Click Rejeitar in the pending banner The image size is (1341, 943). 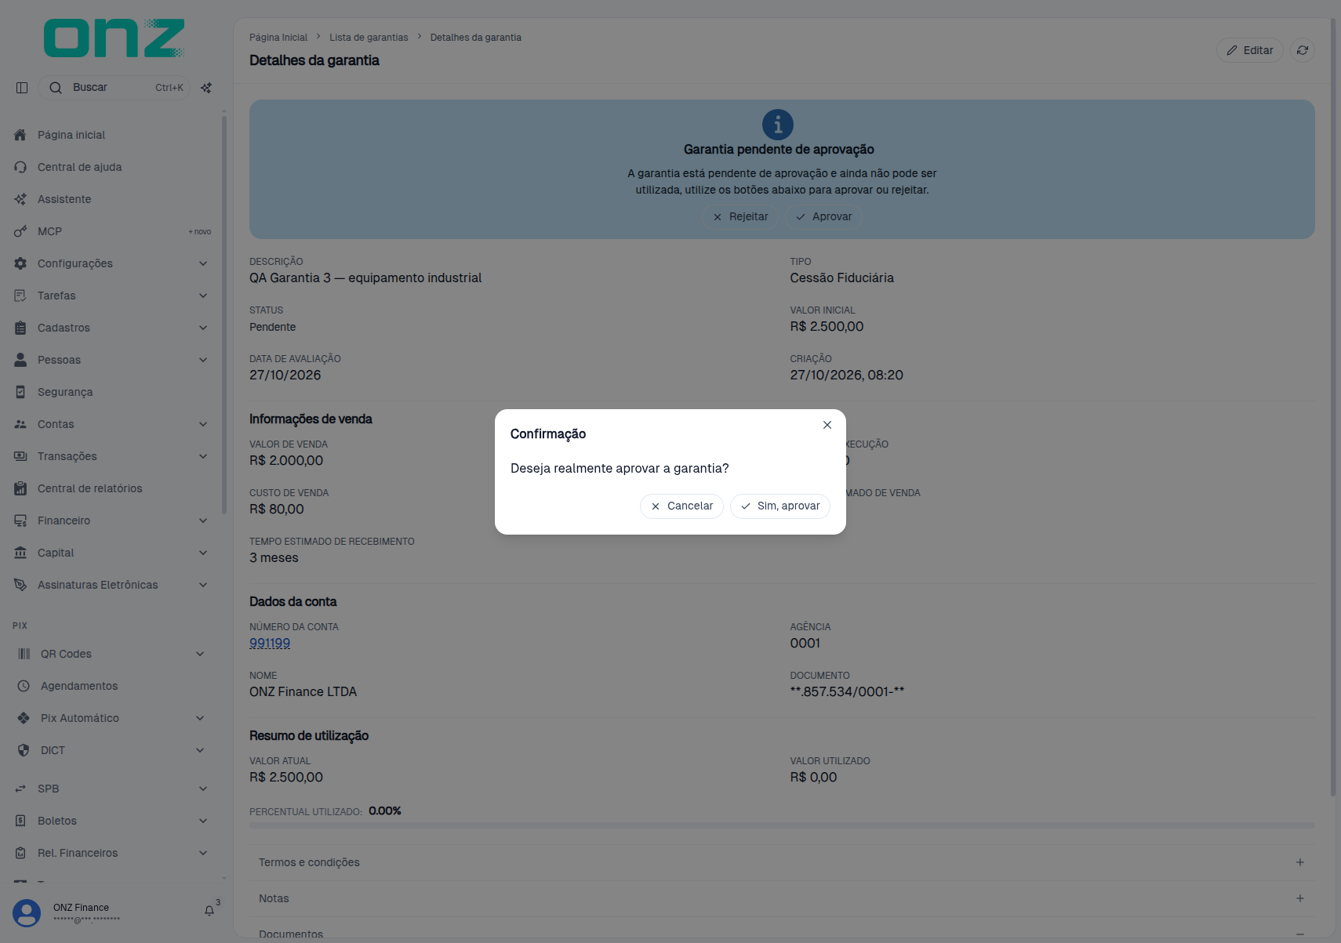point(740,217)
